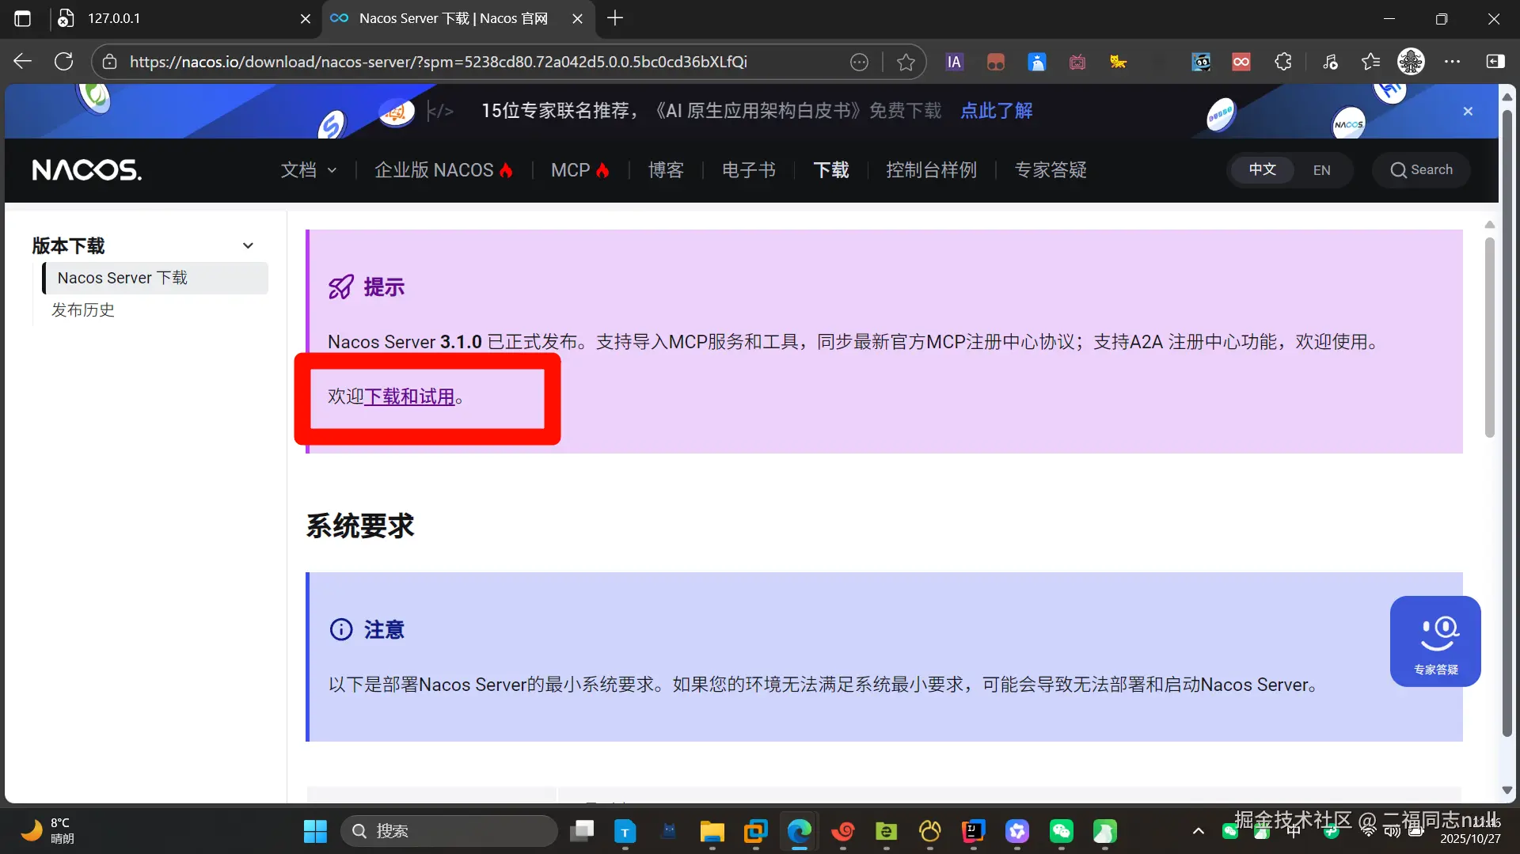The image size is (1520, 854).
Task: Follow the 下载和试用 link
Action: coord(409,397)
